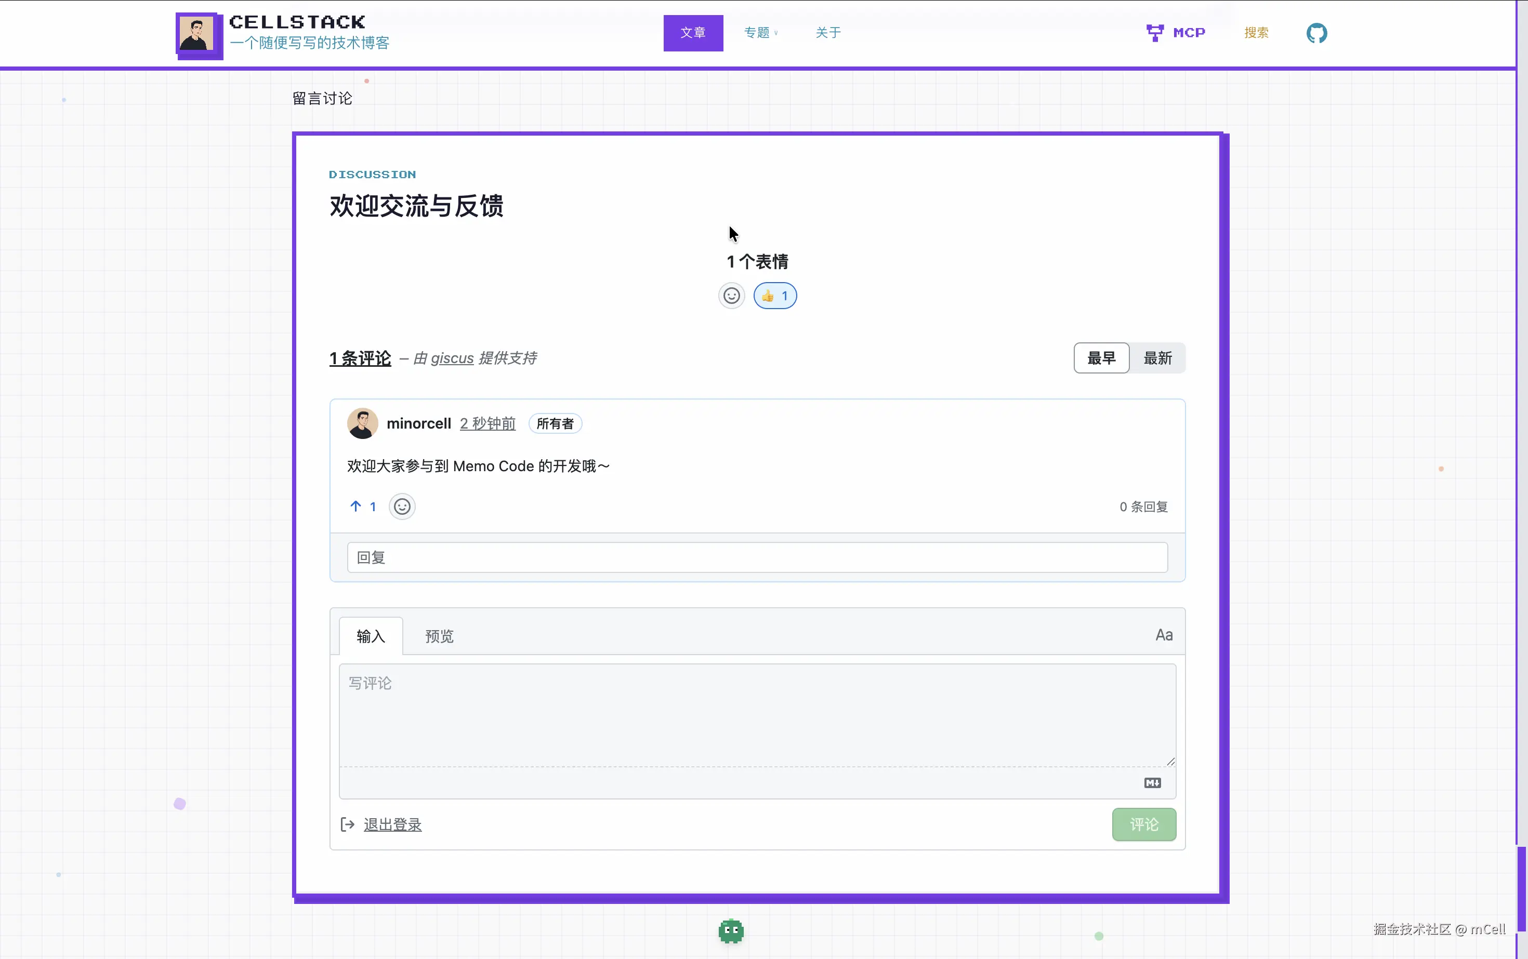Open the 关于 about page
Screen dimensions: 1528x959
828,32
